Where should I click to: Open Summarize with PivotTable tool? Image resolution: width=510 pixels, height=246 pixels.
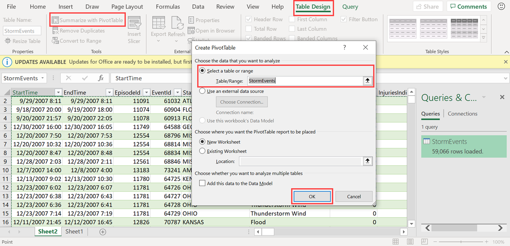coord(87,20)
